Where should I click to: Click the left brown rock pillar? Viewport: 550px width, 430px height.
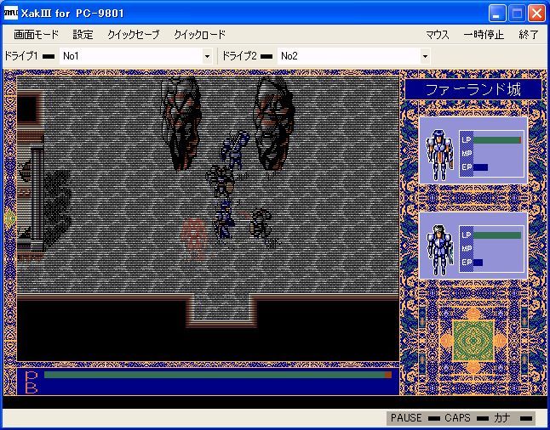180,123
